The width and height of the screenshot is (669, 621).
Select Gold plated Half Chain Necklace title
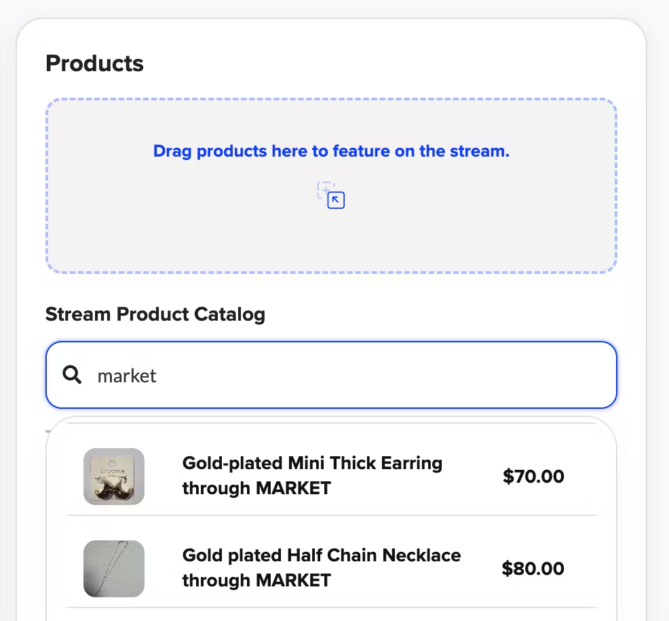(x=321, y=556)
